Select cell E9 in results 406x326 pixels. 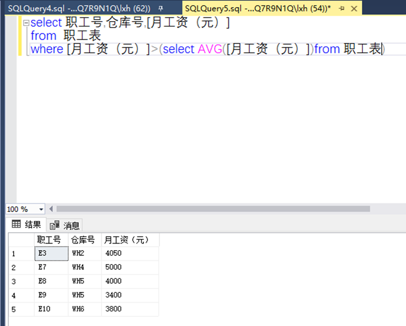51,295
